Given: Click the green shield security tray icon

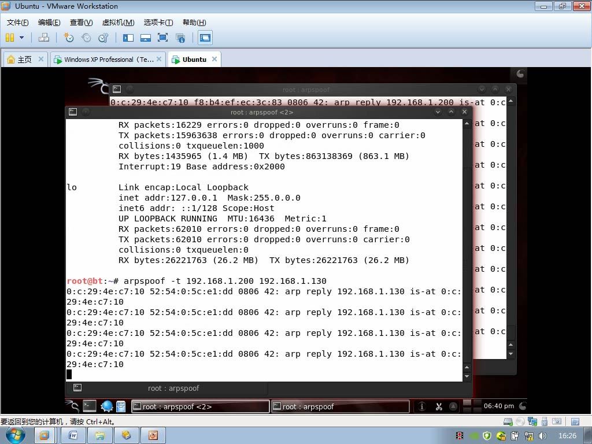Looking at the screenshot, I should (487, 436).
